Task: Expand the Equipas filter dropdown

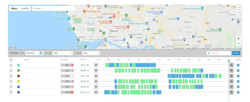Action: tap(91, 53)
